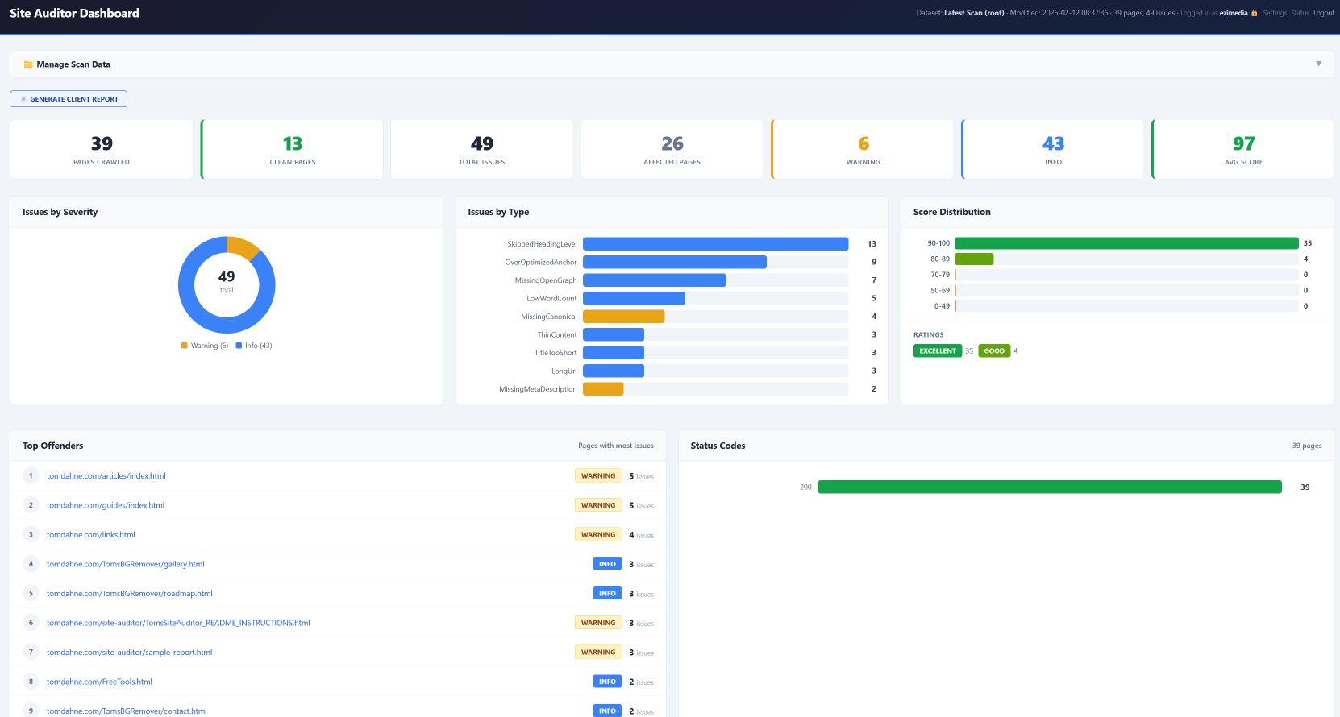The image size is (1340, 717).
Task: Click the orange Warning (6) legend swatch
Action: pyautogui.click(x=185, y=346)
